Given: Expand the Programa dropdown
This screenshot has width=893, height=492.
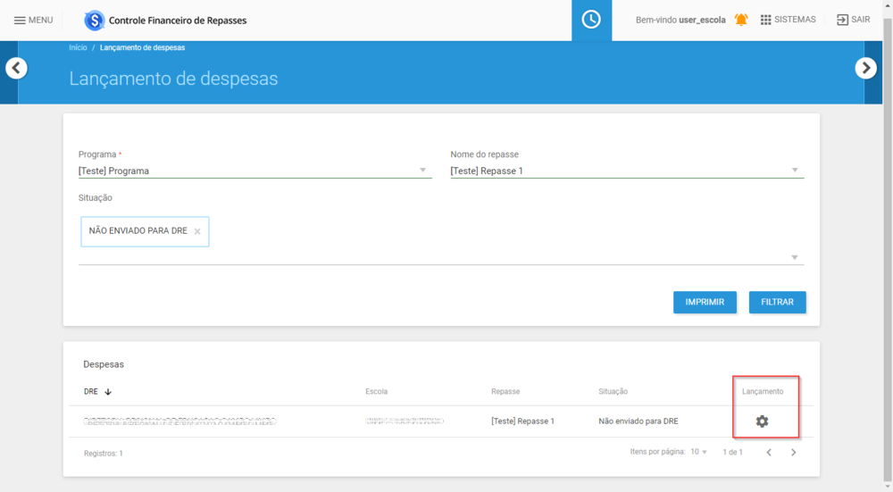Looking at the screenshot, I should (255, 171).
